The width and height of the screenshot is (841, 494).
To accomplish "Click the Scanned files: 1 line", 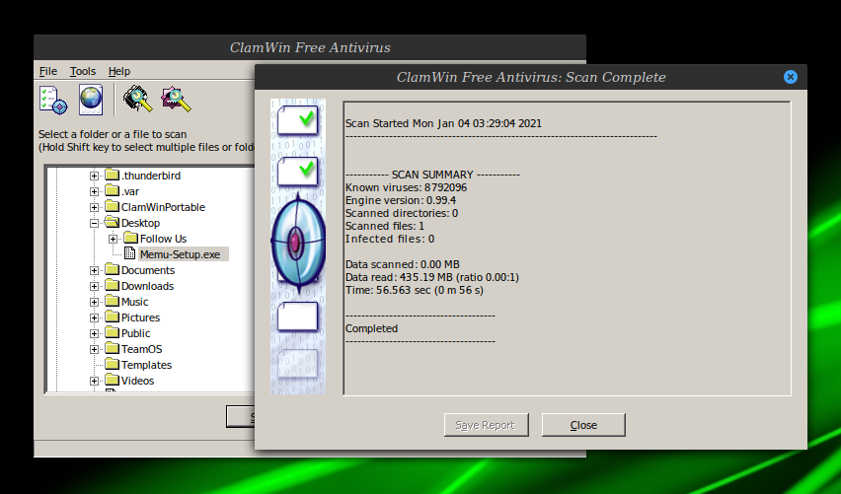I will [385, 227].
